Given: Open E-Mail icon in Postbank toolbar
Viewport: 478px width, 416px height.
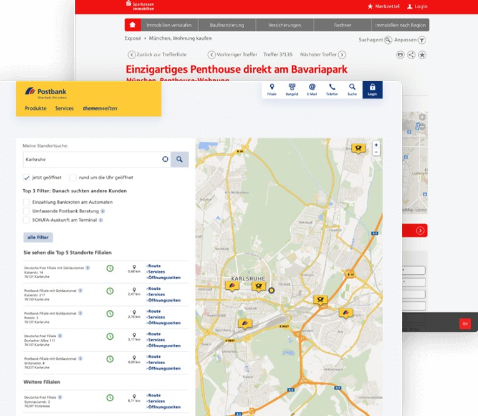Looking at the screenshot, I should tap(312, 90).
